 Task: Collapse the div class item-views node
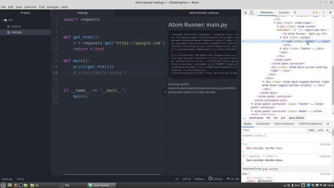[275, 22]
